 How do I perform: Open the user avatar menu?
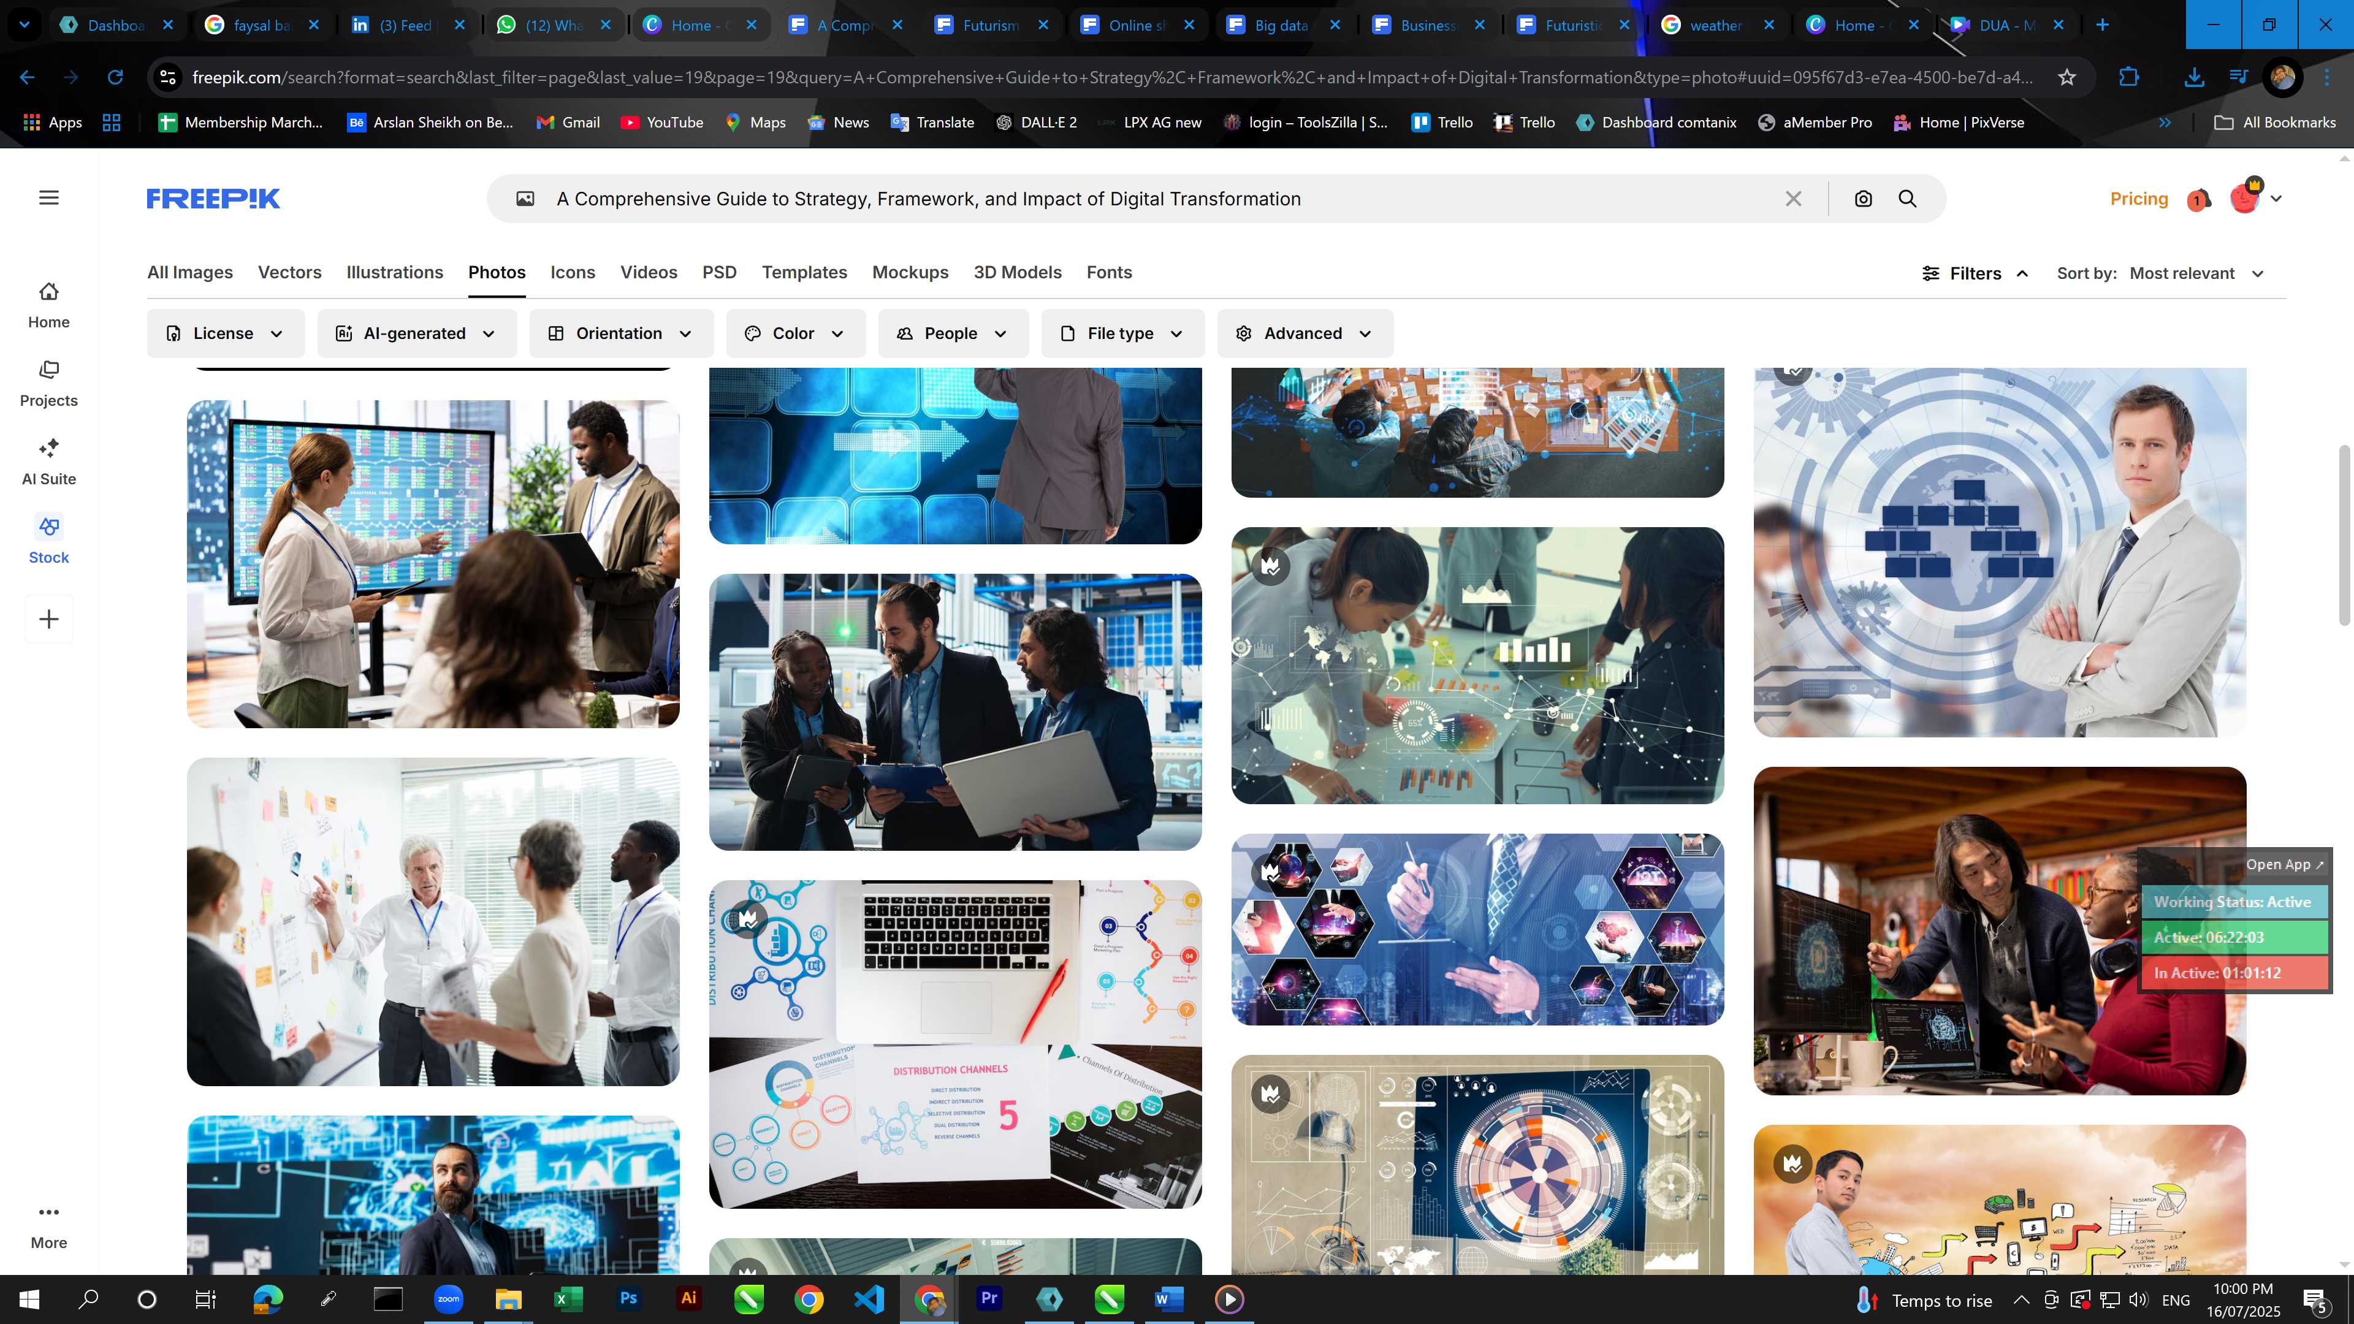2255,197
